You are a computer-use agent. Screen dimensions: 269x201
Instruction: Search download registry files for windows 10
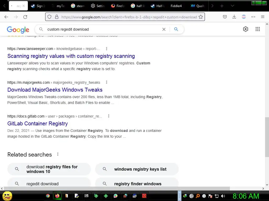tap(49, 169)
